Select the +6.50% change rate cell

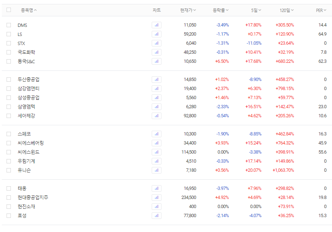[222, 61]
